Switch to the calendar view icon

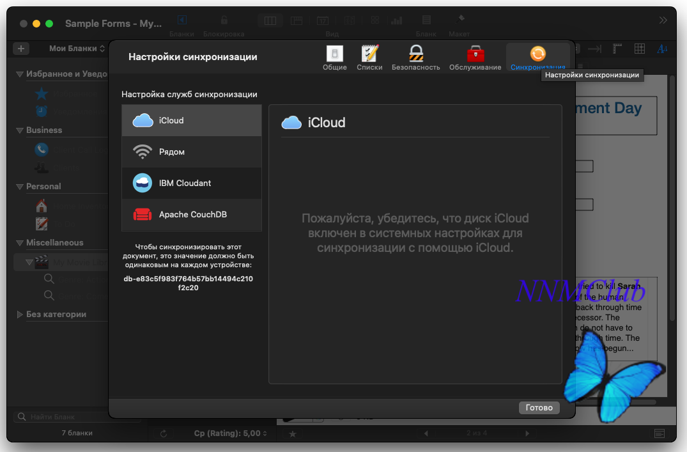[323, 20]
